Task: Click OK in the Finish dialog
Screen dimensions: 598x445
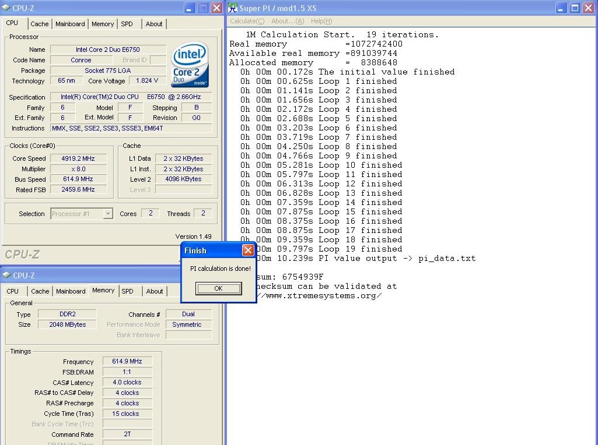Action: (x=219, y=288)
